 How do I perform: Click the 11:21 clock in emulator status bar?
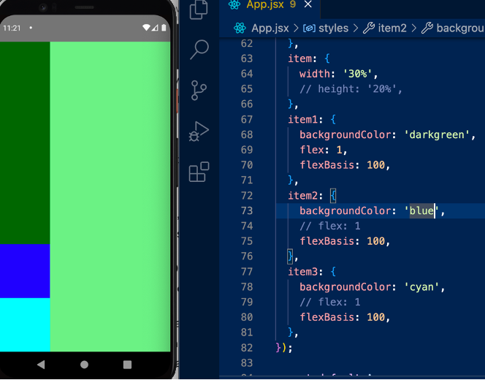(x=12, y=28)
